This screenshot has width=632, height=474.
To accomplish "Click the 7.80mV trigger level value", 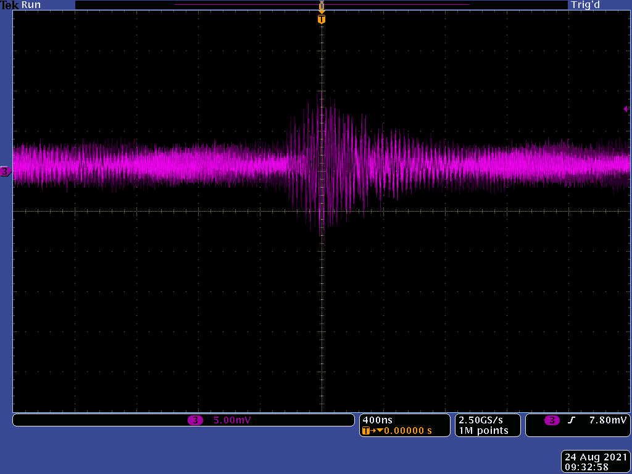I will point(607,420).
